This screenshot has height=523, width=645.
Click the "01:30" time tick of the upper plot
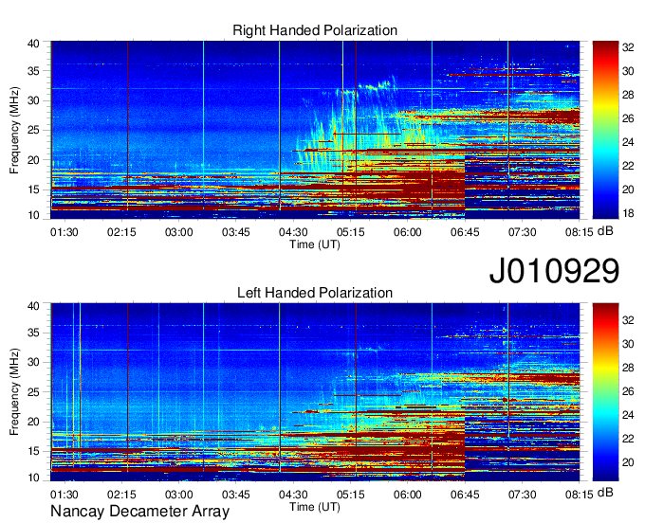64,232
